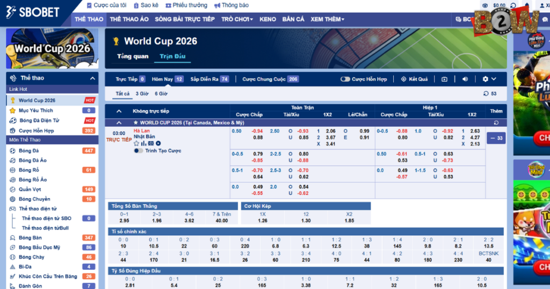550x289 pixels.
Task: Select the THỂ THAO menu tab
Action: pos(89,19)
